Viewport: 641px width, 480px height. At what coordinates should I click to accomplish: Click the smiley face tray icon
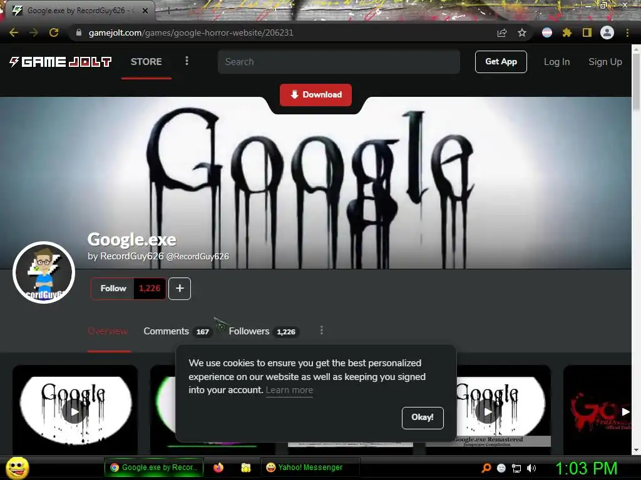(501, 468)
